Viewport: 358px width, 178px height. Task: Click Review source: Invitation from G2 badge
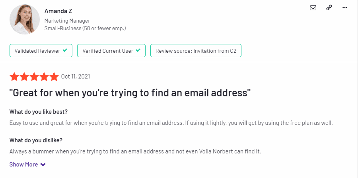(x=196, y=50)
